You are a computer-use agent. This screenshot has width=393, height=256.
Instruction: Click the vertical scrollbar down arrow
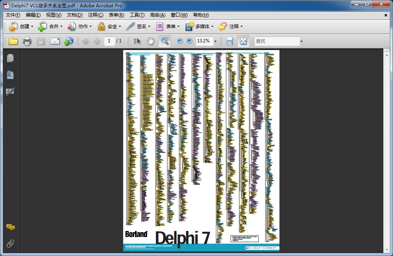coord(387,250)
